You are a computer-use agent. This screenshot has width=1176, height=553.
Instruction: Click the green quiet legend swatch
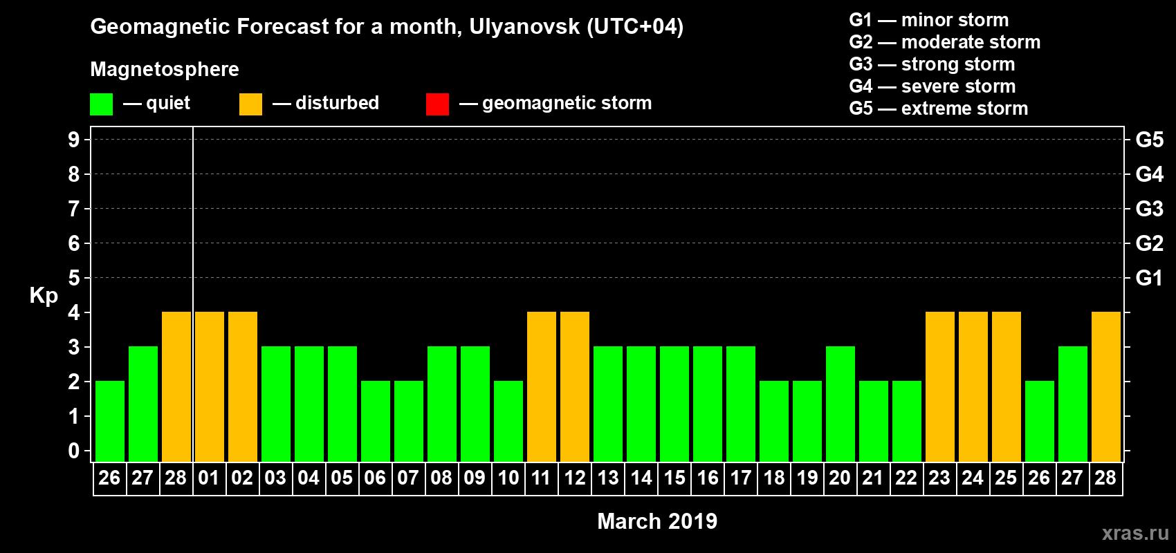pyautogui.click(x=101, y=104)
